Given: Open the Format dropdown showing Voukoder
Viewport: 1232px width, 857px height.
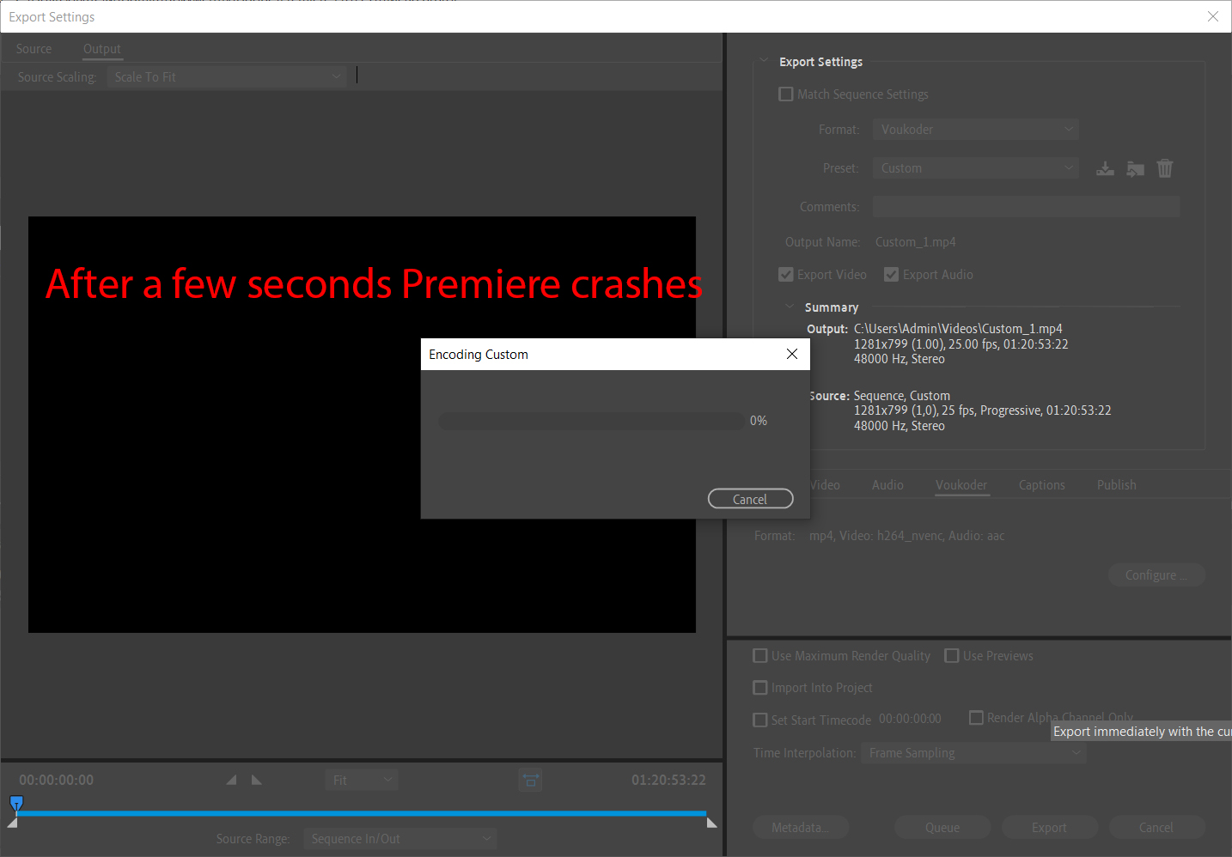Looking at the screenshot, I should click(975, 130).
